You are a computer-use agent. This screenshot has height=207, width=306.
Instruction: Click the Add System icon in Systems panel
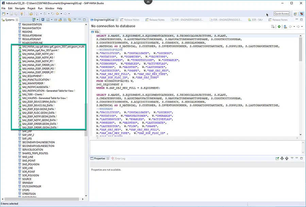click(x=33, y=20)
